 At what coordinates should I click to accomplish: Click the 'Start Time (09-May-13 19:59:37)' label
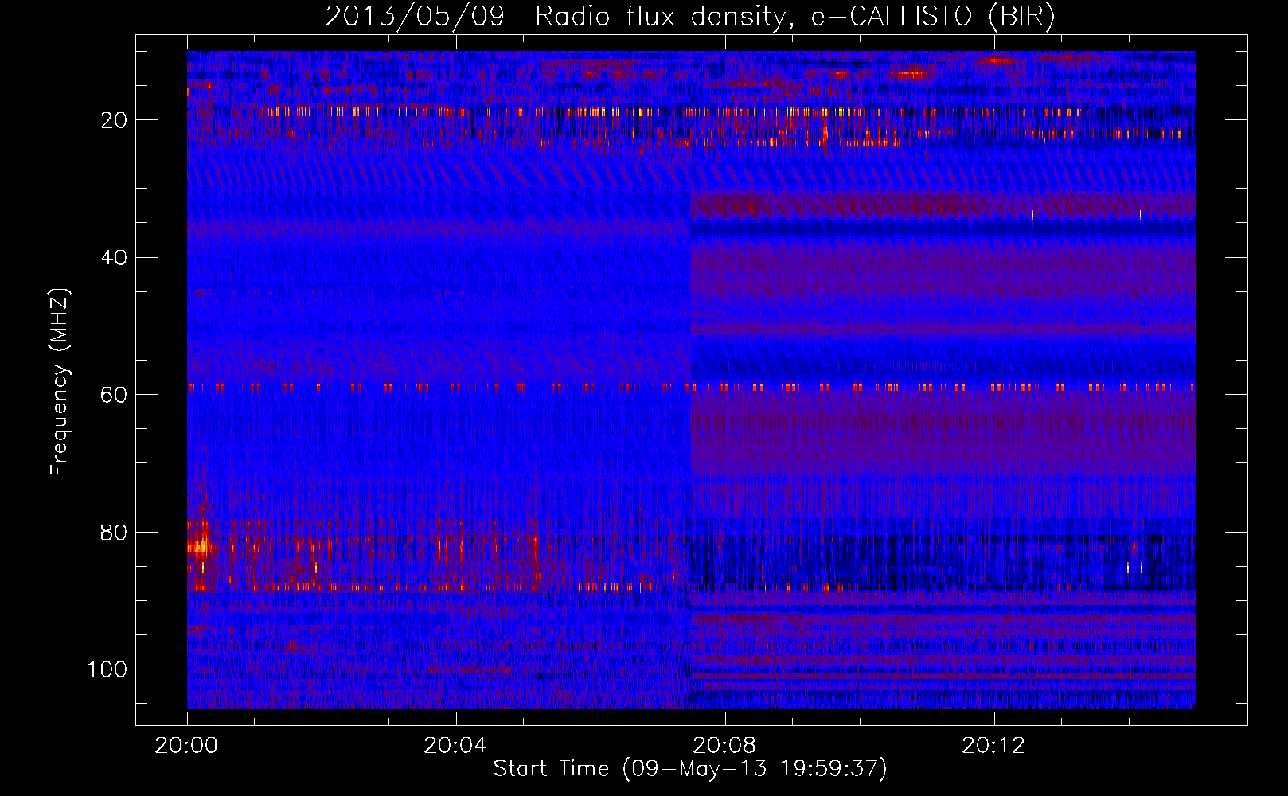pyautogui.click(x=690, y=769)
